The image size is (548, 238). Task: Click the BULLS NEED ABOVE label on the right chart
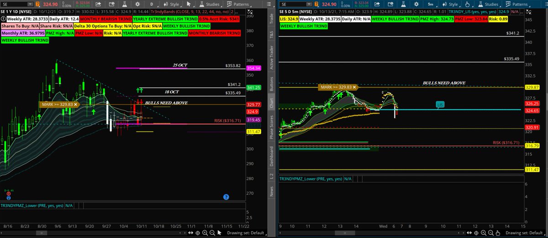[444, 83]
